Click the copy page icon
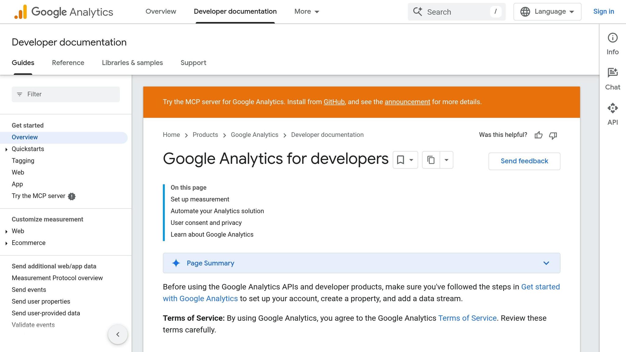This screenshot has height=352, width=626. coord(431,159)
